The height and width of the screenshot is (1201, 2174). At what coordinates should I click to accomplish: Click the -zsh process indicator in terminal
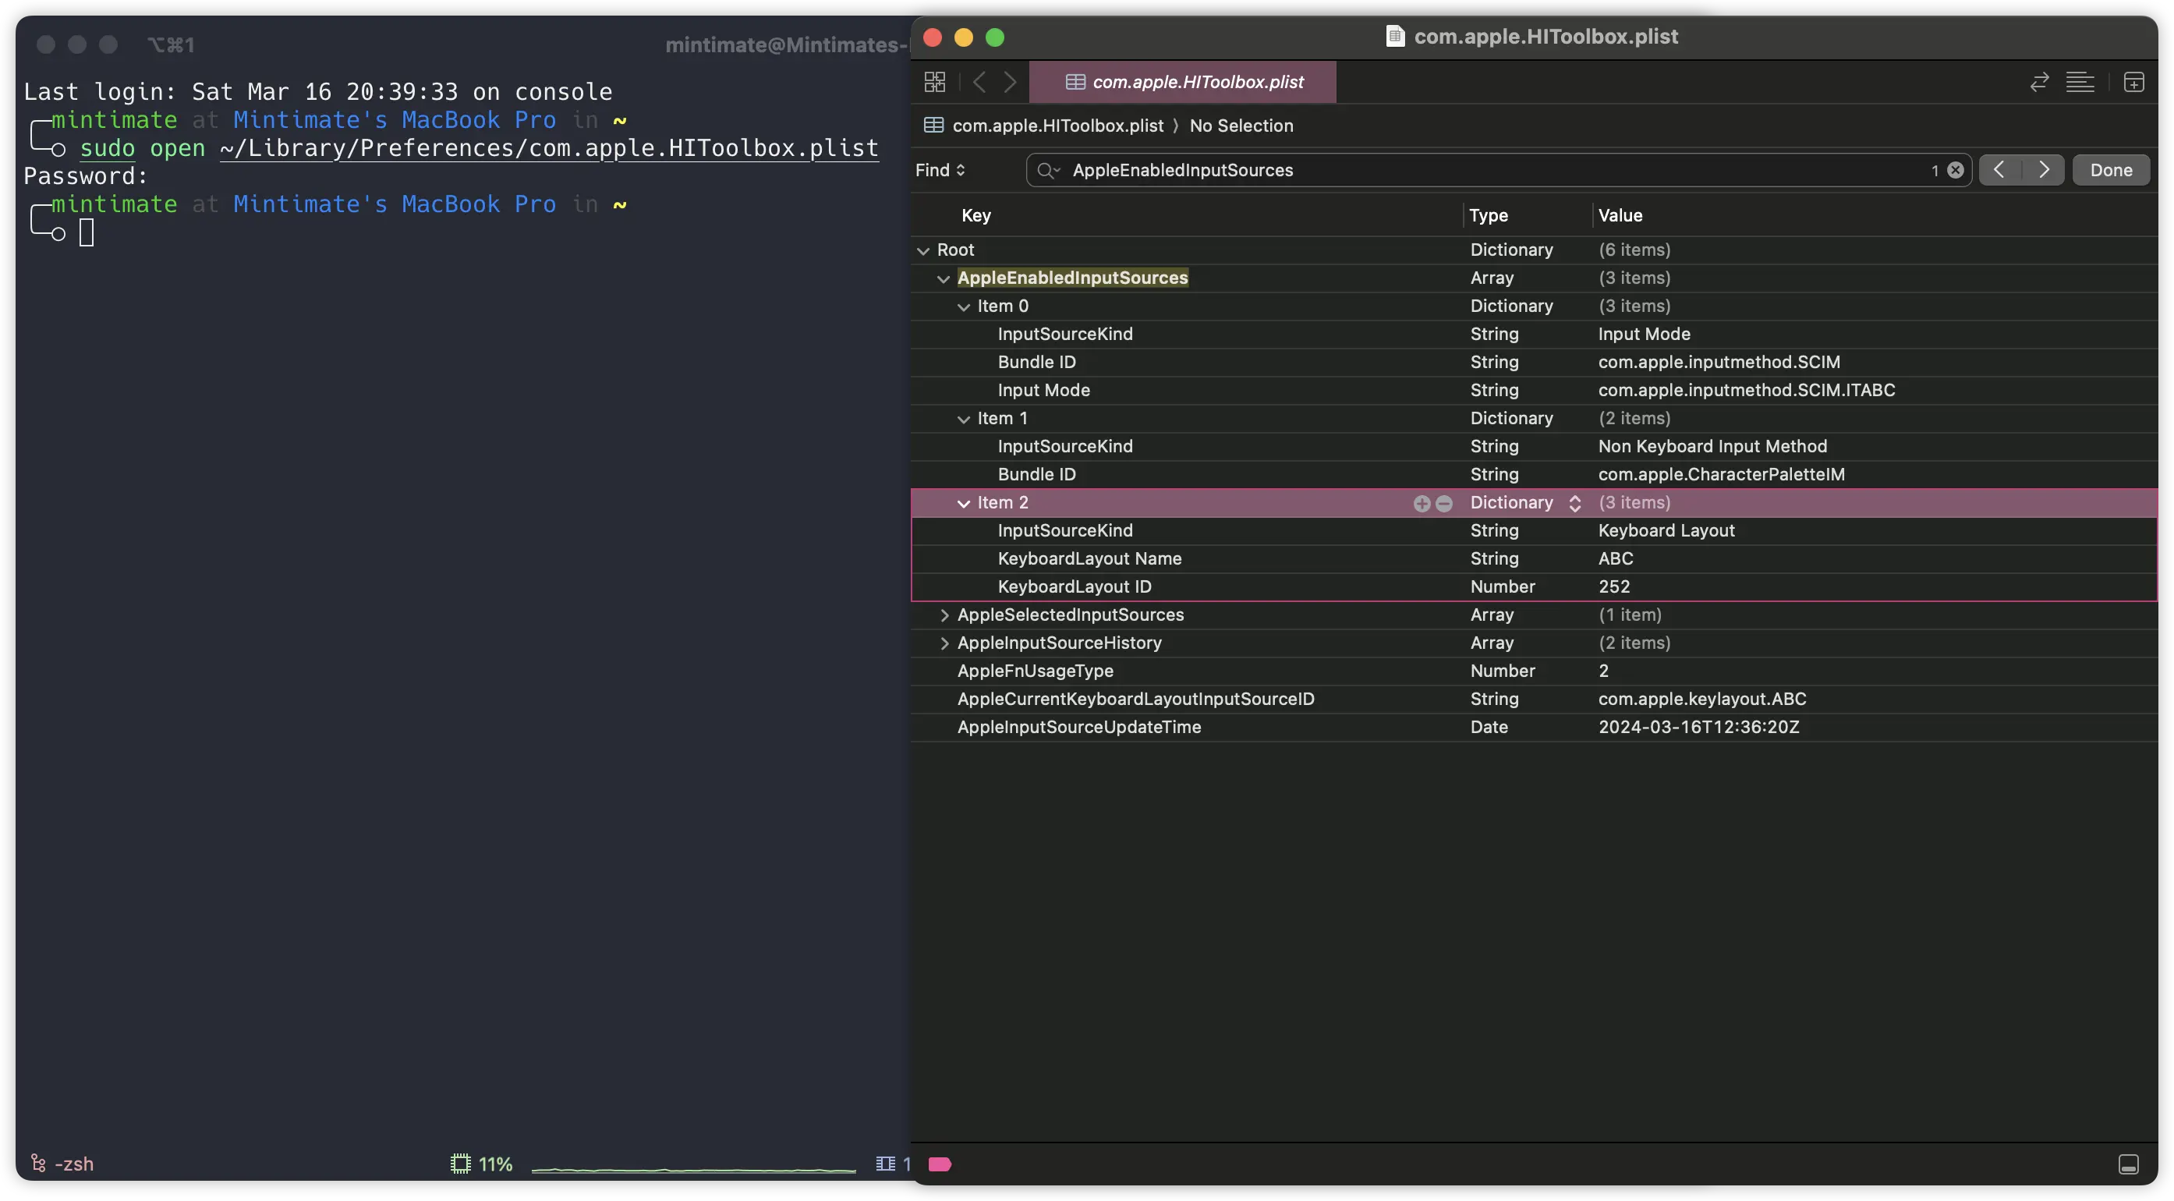tap(62, 1164)
